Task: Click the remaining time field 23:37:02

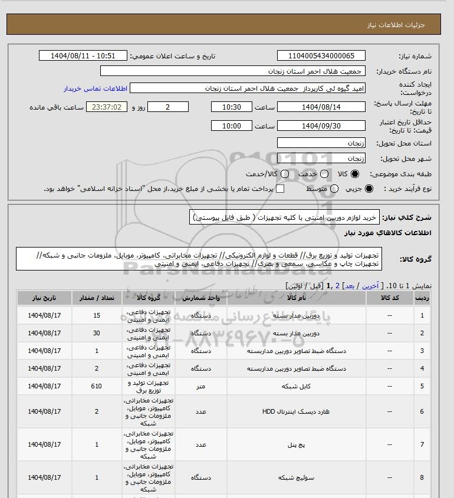Action: [x=107, y=107]
